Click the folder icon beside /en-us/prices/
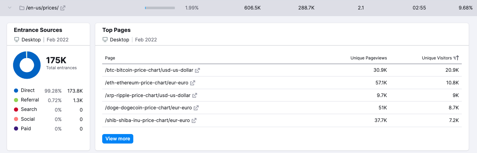 (22, 8)
